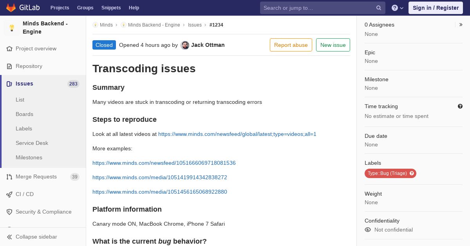Click the Jack Ottman author name
The image size is (470, 246).
click(208, 45)
